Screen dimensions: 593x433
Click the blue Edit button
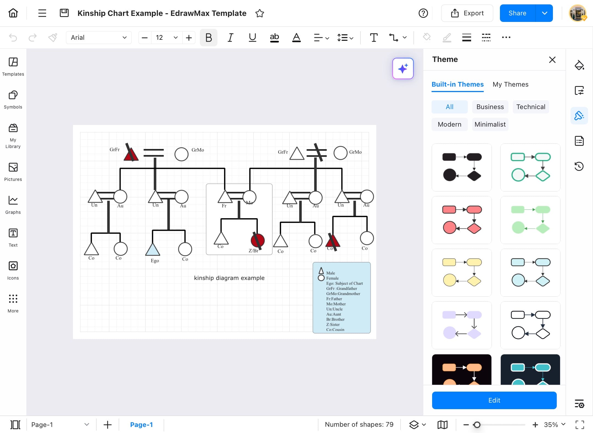(494, 400)
